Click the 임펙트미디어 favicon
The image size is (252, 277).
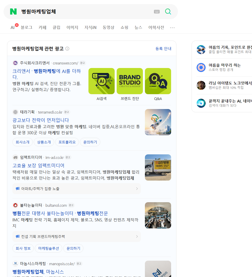coord(15,157)
